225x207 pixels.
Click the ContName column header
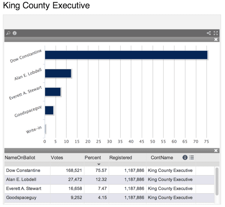(162, 158)
